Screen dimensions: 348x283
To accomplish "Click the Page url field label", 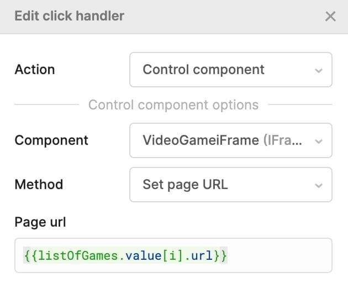I will (x=40, y=222).
